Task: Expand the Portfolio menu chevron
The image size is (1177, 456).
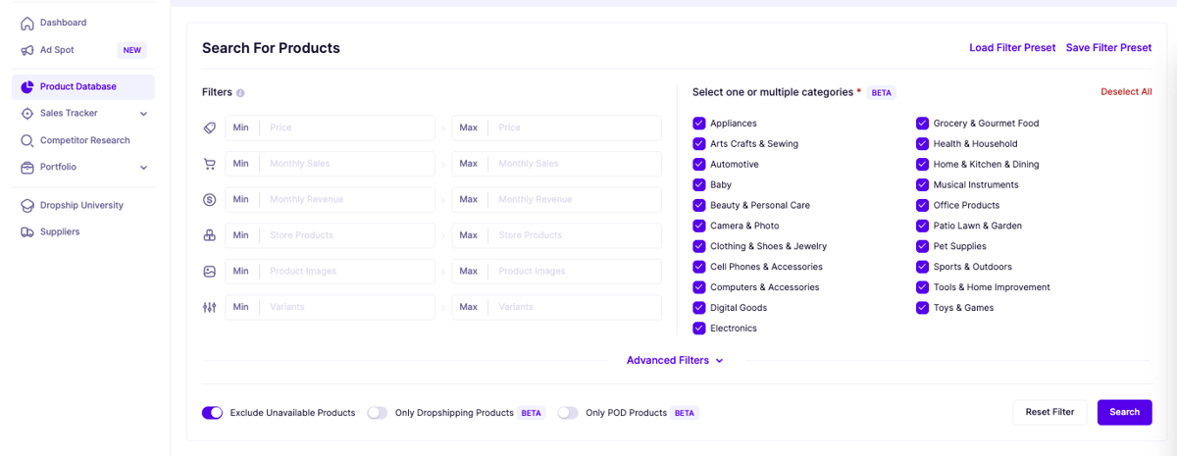Action: click(144, 168)
